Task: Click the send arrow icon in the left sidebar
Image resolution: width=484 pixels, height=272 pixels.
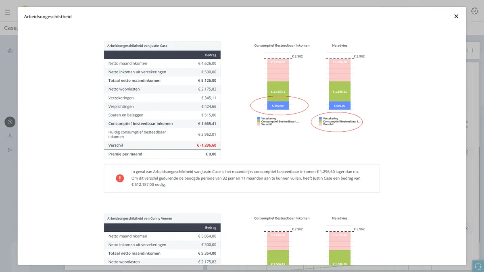Action: point(10,150)
